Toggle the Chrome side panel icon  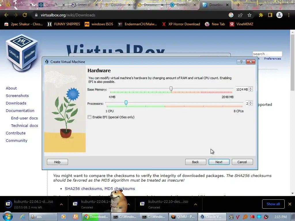pyautogui.click(x=270, y=15)
